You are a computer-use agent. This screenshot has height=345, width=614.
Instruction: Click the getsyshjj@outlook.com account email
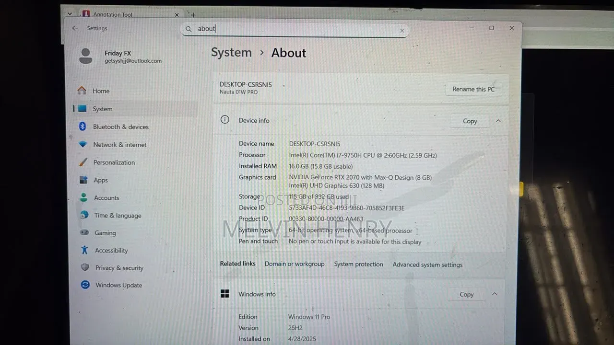point(133,61)
